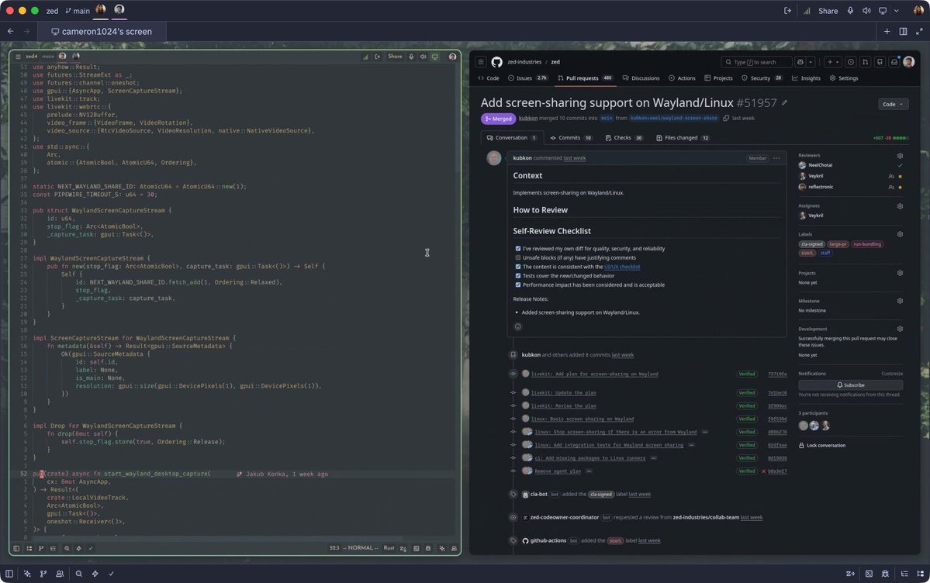Open the edit prediction Z icon at bottom right
930x583 pixels.
pyautogui.click(x=850, y=574)
